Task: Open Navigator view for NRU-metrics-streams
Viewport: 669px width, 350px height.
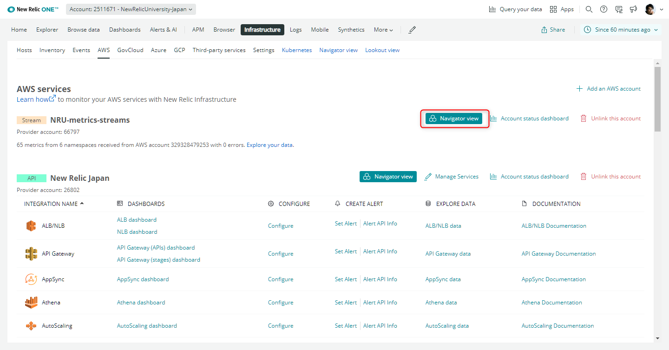Action: (x=454, y=119)
